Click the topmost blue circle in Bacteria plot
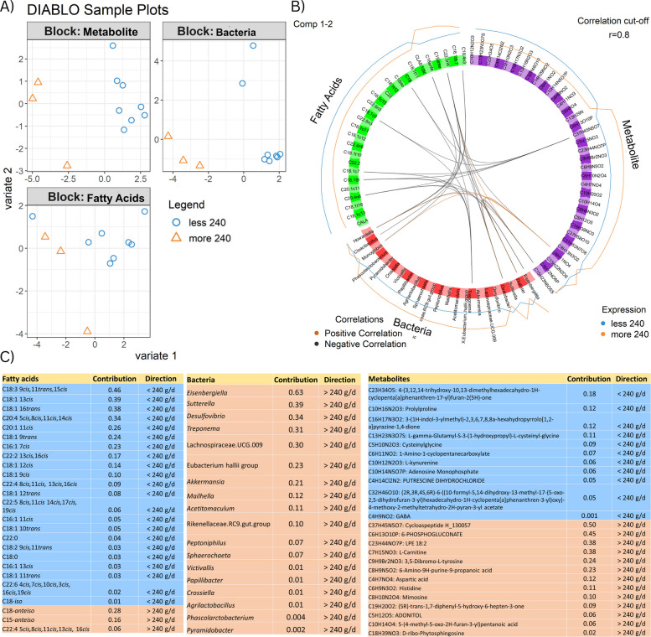 [x=253, y=45]
